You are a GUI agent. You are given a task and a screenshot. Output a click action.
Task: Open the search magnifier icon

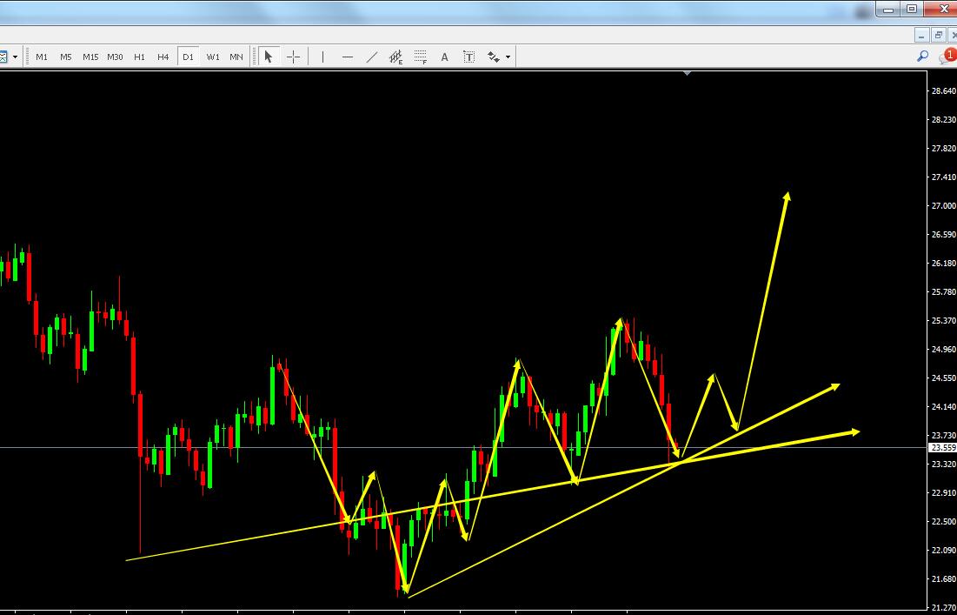[x=922, y=57]
